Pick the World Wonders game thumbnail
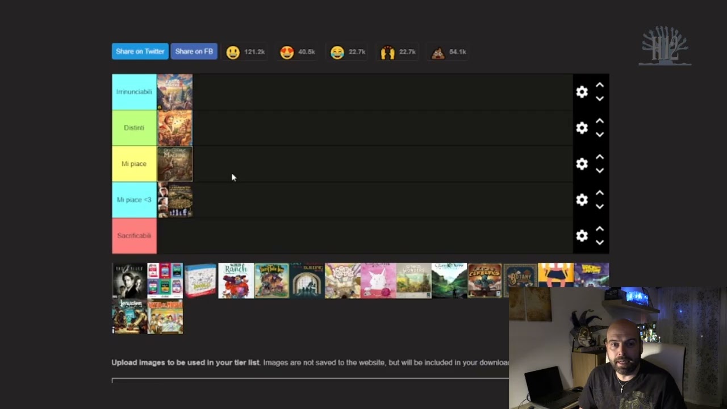 (413, 281)
